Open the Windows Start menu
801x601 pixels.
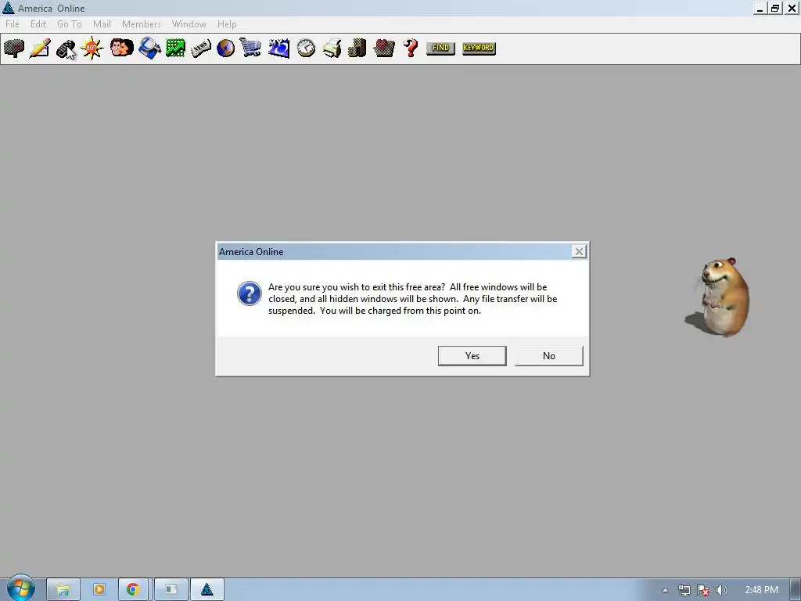pyautogui.click(x=20, y=588)
